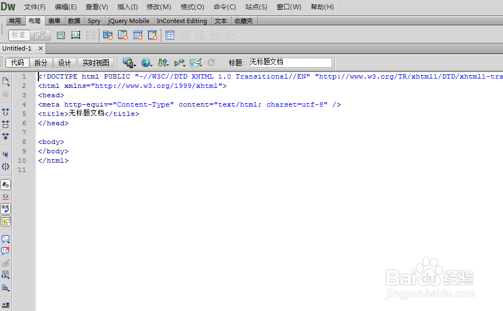Viewport: 503px width, 311px height.
Task: Open Preview in Browser globe dropdown
Action: (x=147, y=63)
